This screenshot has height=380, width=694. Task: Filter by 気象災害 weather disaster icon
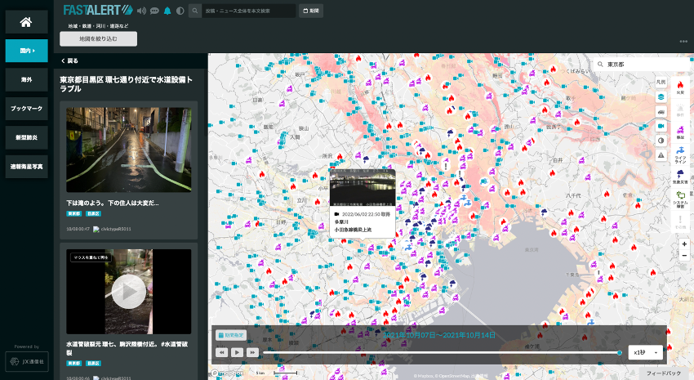[680, 173]
